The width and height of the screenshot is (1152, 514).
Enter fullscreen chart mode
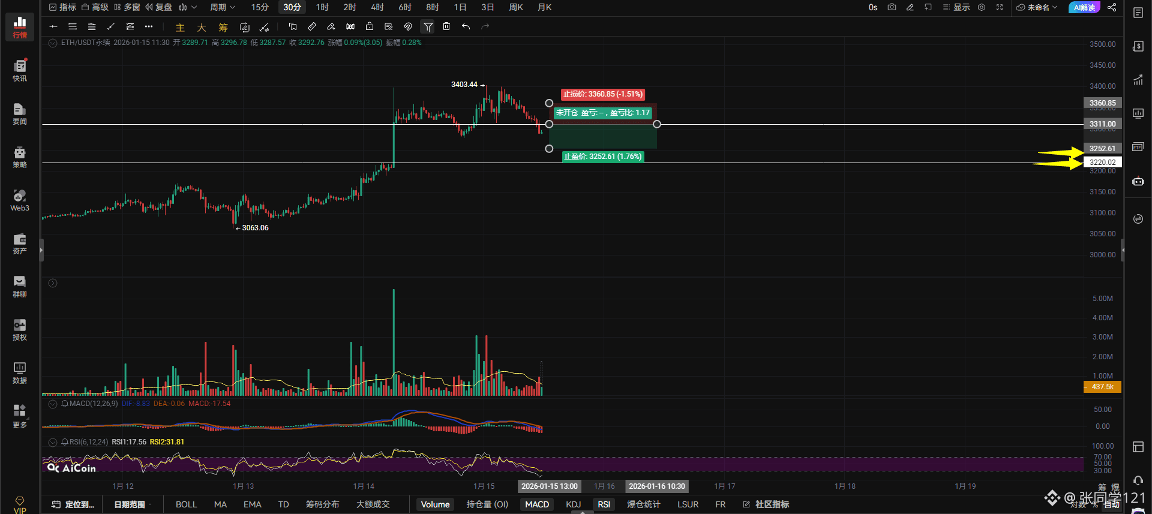point(1000,7)
